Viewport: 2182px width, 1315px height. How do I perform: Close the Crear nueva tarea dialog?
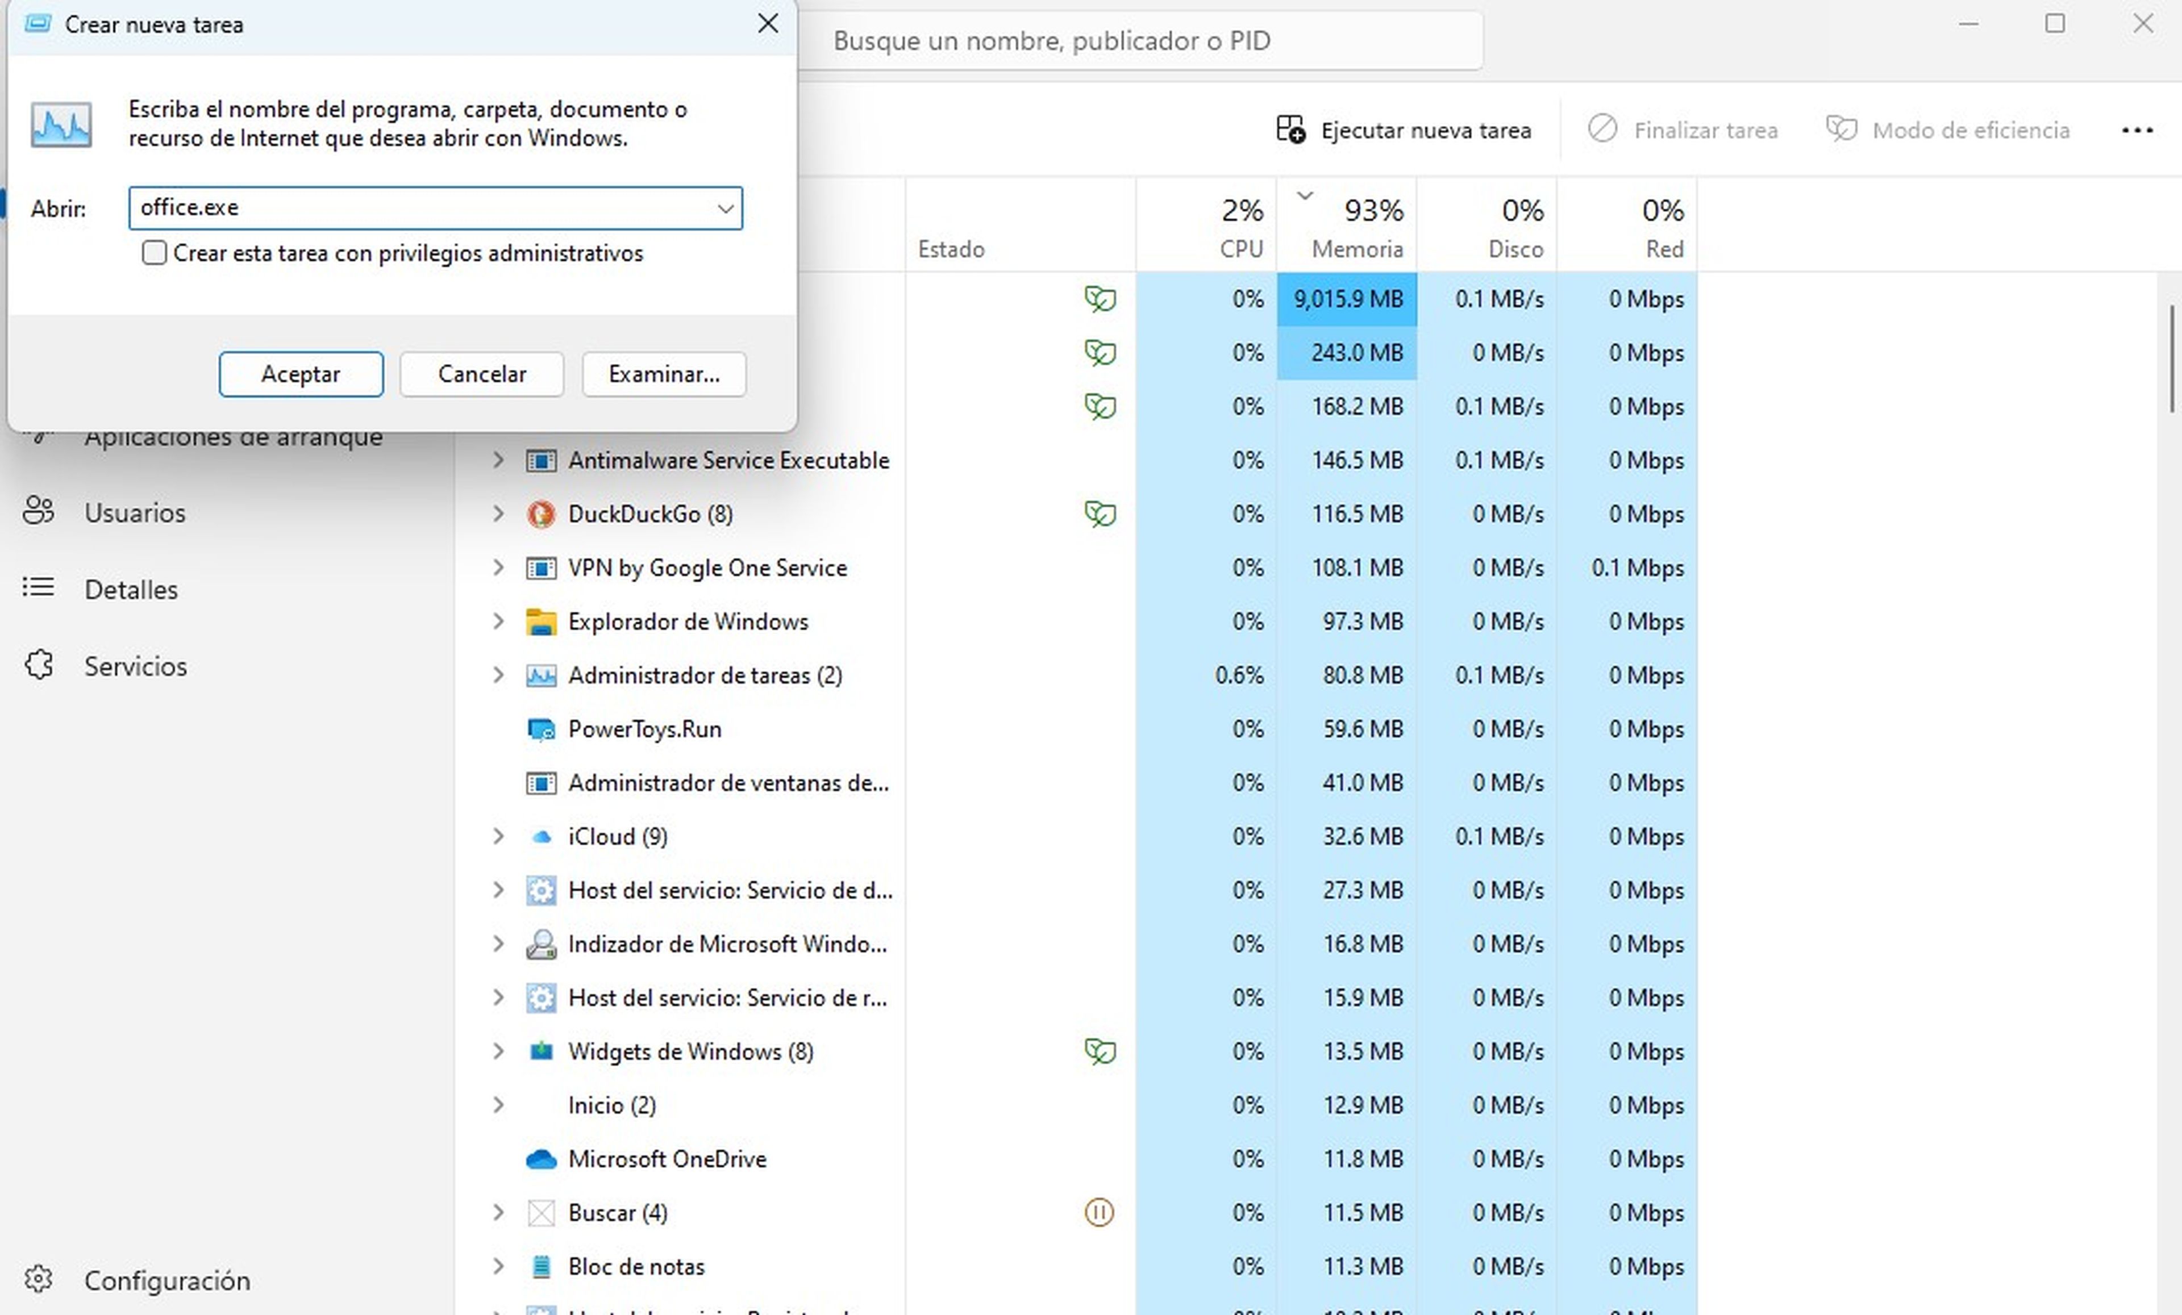click(768, 24)
